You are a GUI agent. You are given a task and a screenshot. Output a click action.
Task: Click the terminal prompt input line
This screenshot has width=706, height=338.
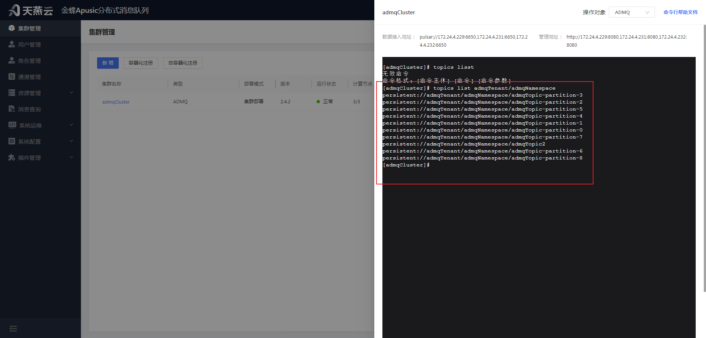[406, 165]
